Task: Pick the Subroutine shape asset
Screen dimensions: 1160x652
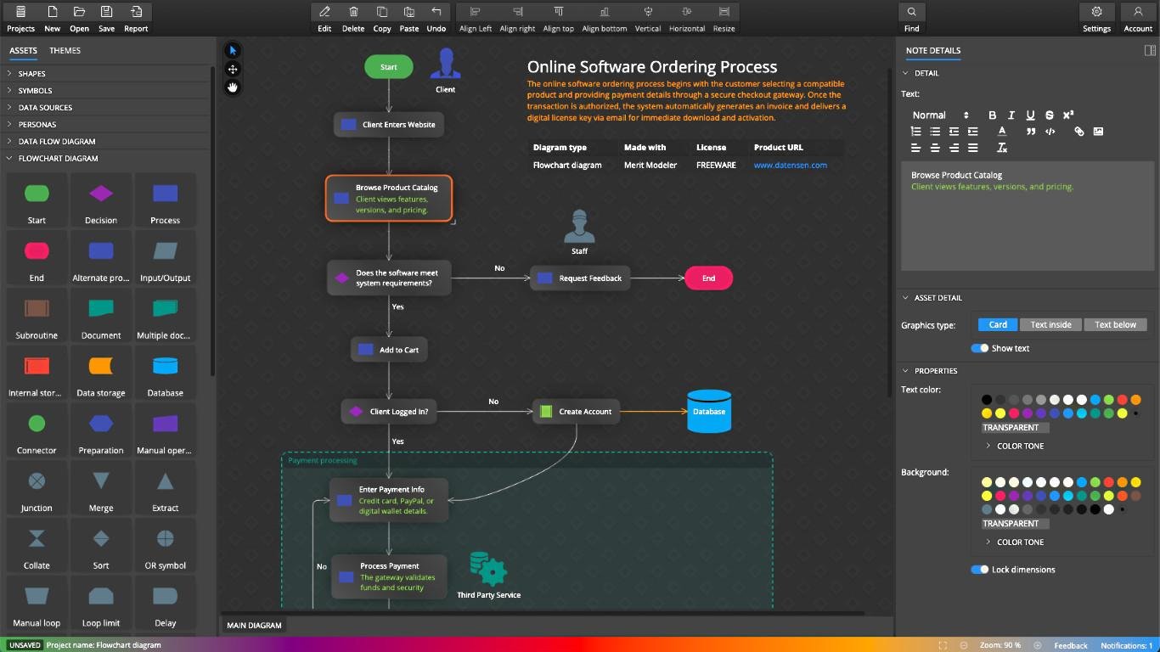Action: 37,316
